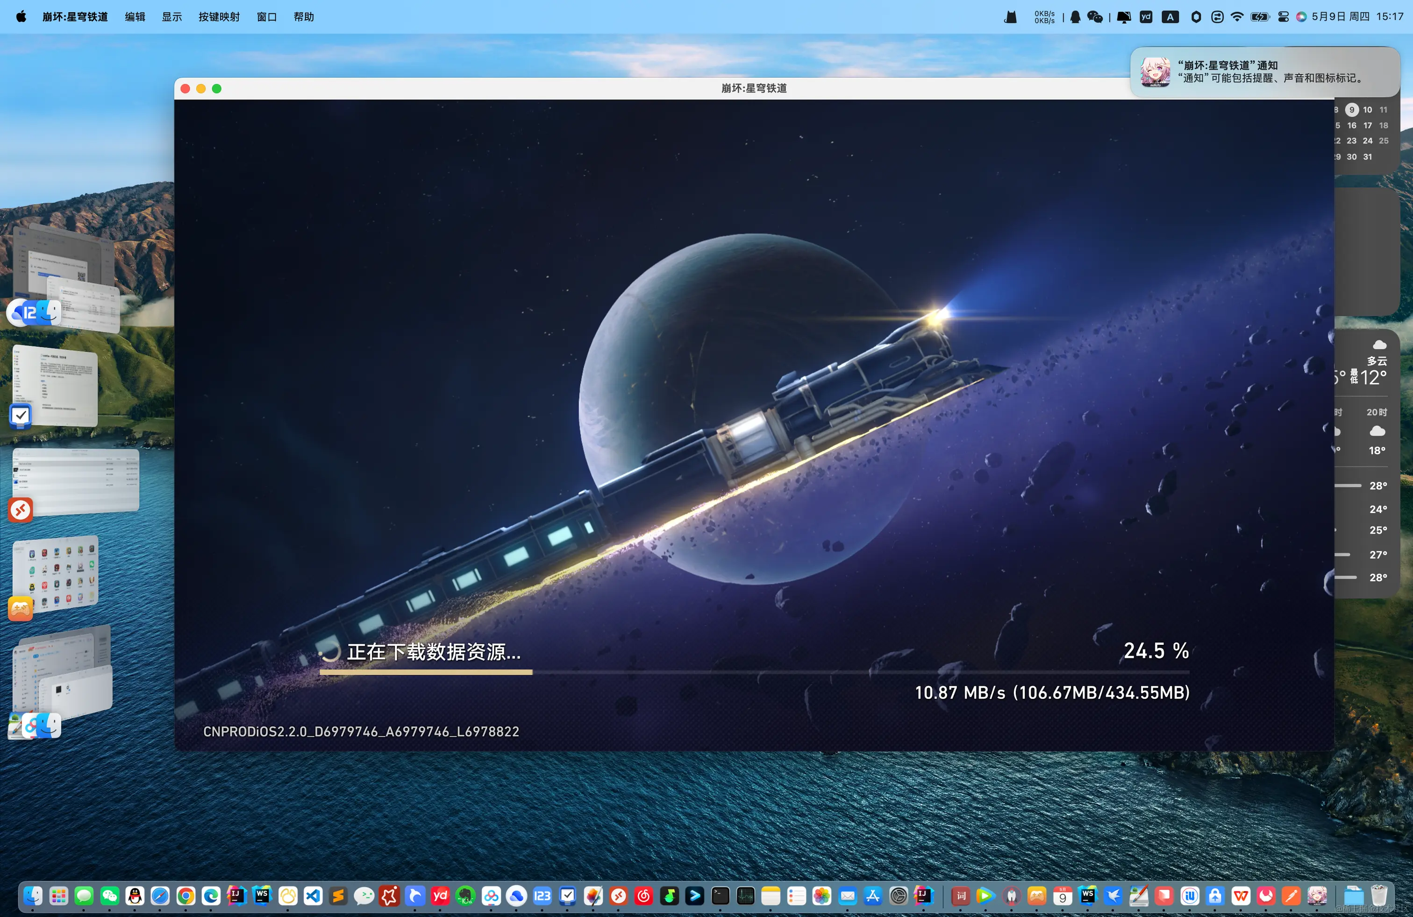Viewport: 1413px width, 917px height.
Task: Click the 崩坏:星穹铁道 notification banner
Action: [x=1264, y=72]
